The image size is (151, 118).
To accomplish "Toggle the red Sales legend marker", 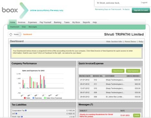I will pyautogui.click(x=25, y=98).
